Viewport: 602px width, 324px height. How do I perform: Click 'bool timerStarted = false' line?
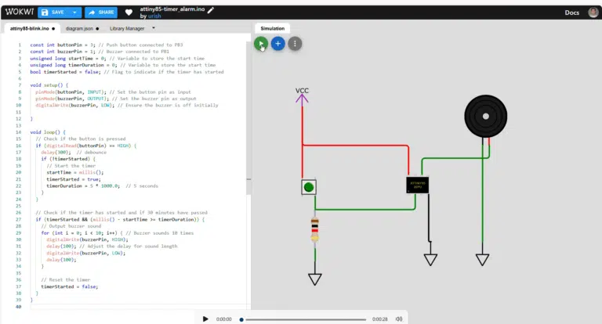(127, 72)
